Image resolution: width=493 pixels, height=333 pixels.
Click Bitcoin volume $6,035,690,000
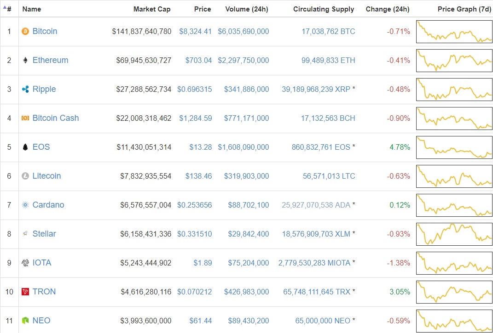point(244,31)
